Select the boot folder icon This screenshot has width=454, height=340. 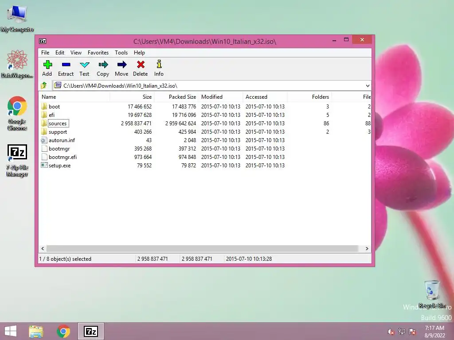(x=44, y=106)
